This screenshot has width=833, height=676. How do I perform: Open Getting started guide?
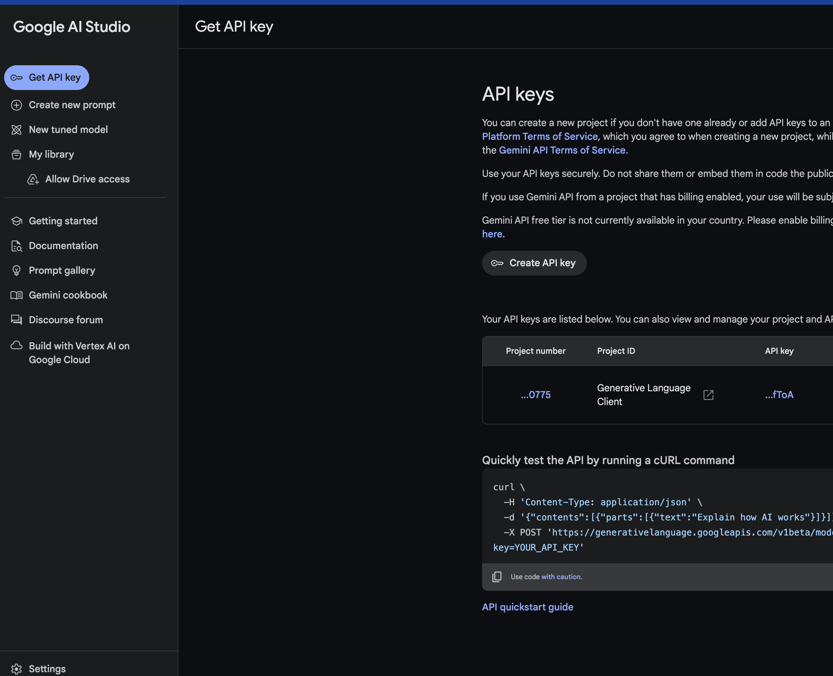(63, 221)
